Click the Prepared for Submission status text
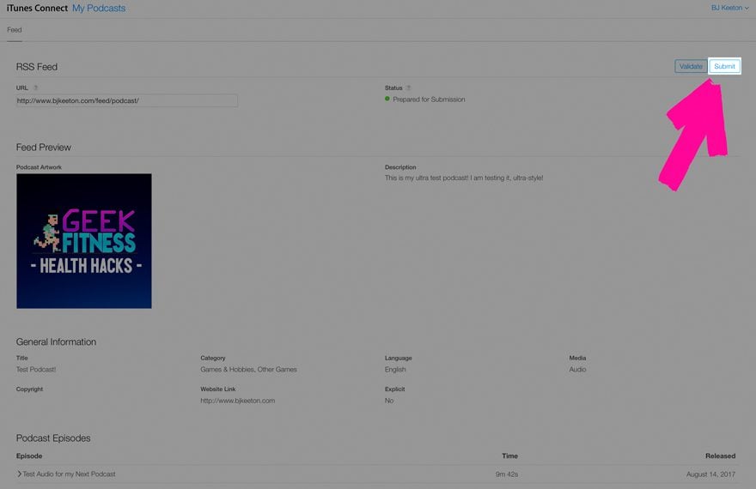 (429, 100)
